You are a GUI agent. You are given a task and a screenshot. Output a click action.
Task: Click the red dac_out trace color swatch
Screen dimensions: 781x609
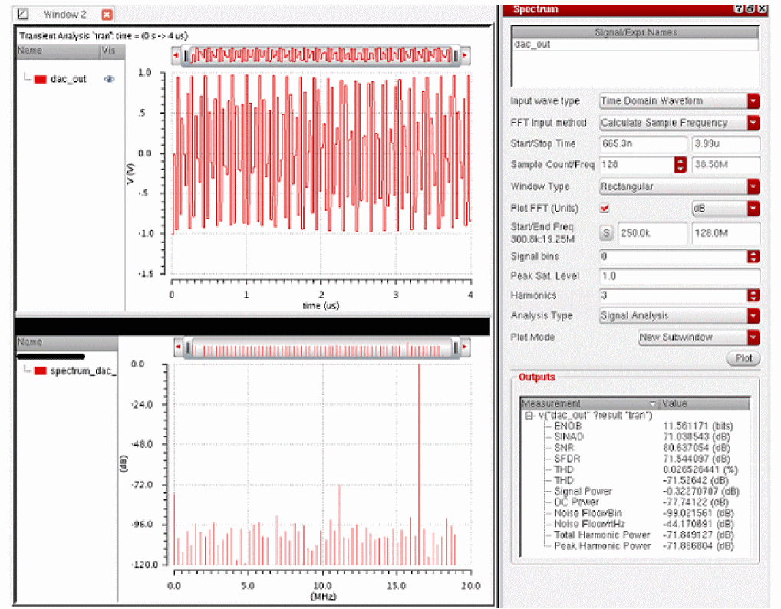pyautogui.click(x=41, y=79)
